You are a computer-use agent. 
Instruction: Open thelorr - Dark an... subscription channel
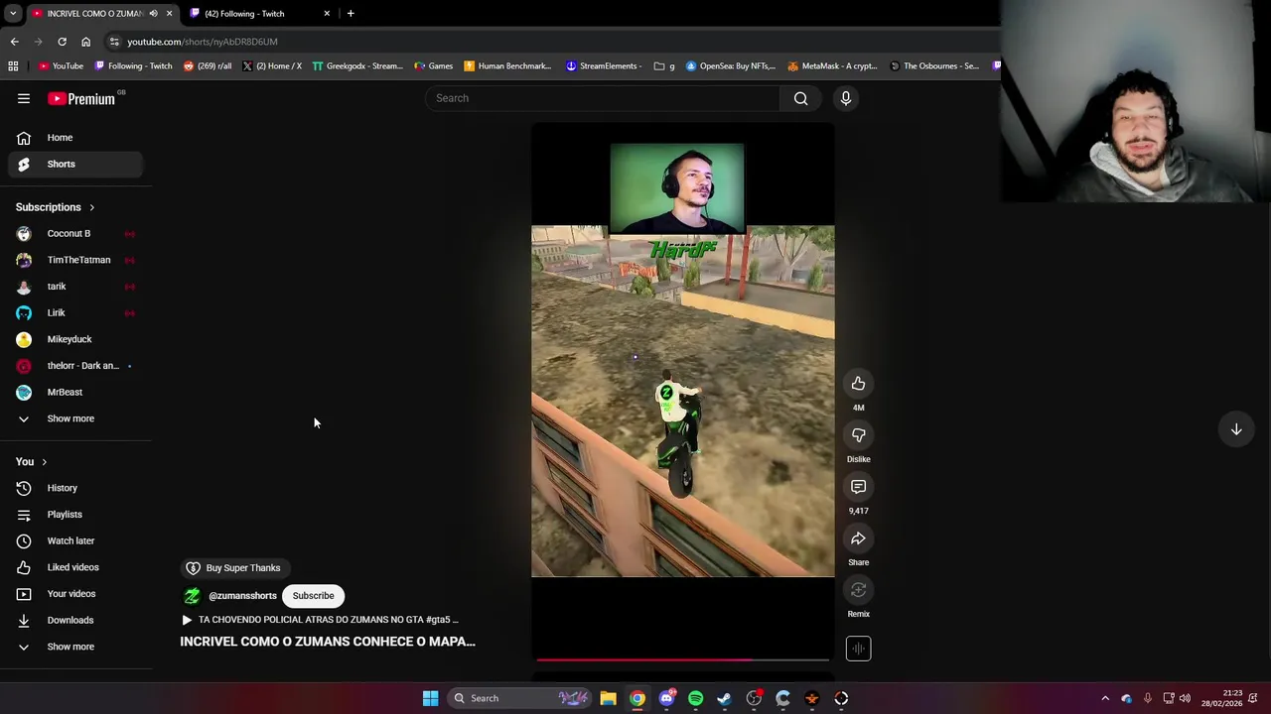(75, 366)
